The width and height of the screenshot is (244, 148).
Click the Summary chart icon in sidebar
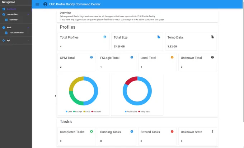[6, 20]
